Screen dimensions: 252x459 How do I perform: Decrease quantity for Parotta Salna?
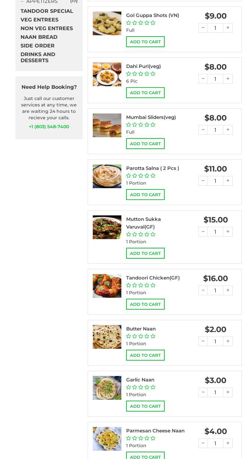pyautogui.click(x=203, y=181)
